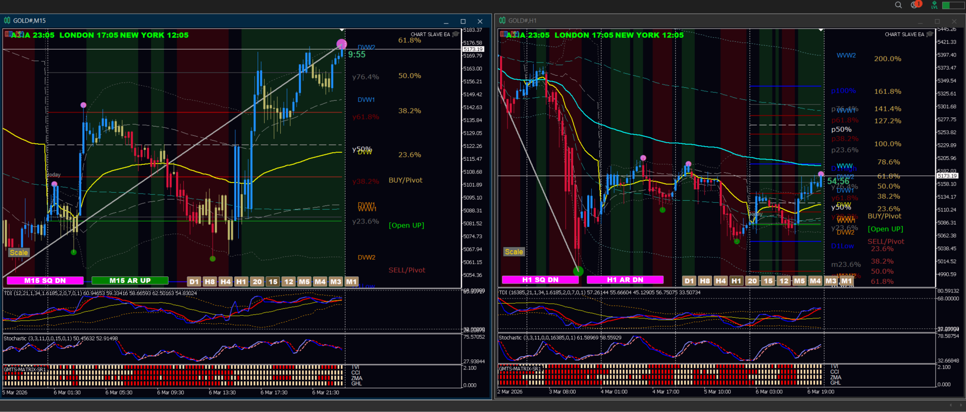Image resolution: width=966 pixels, height=412 pixels.
Task: Open the search magnifier icon
Action: [x=898, y=5]
